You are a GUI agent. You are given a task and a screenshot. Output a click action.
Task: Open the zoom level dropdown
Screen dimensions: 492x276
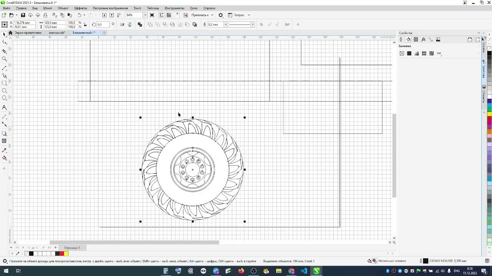(x=145, y=15)
